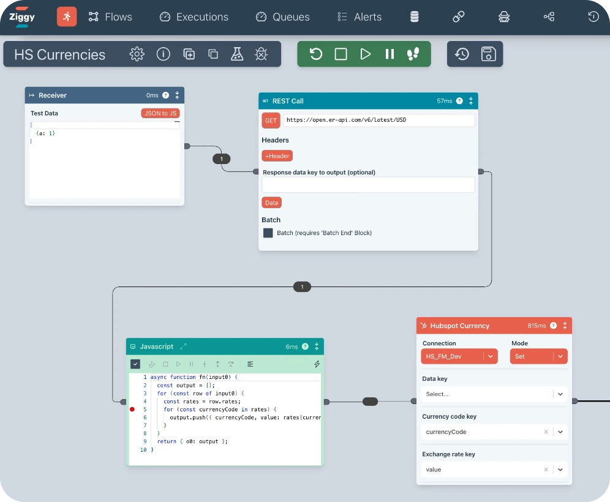Click the JSON to JS button
Image resolution: width=610 pixels, height=502 pixels.
[x=160, y=113]
